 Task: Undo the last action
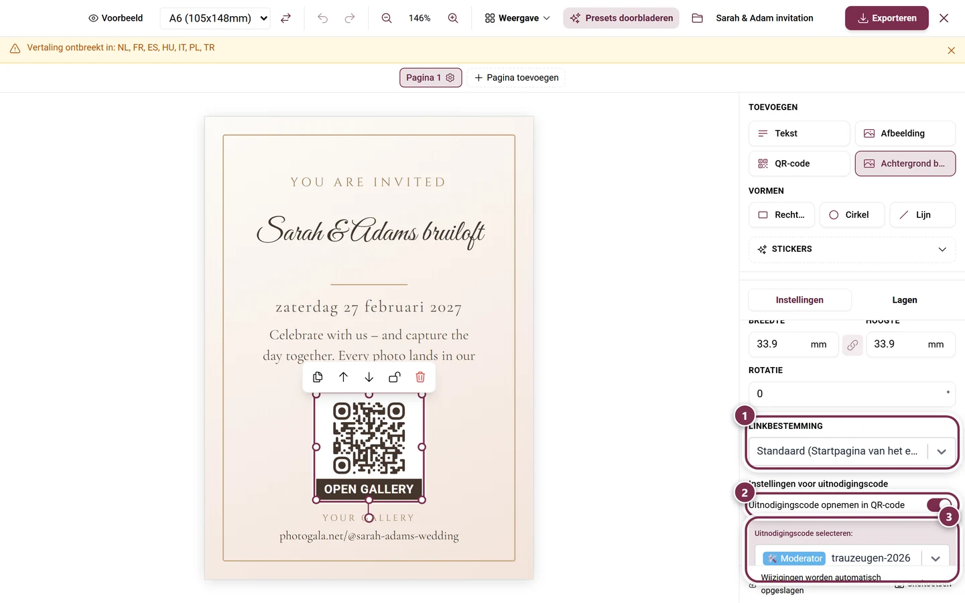pos(323,18)
